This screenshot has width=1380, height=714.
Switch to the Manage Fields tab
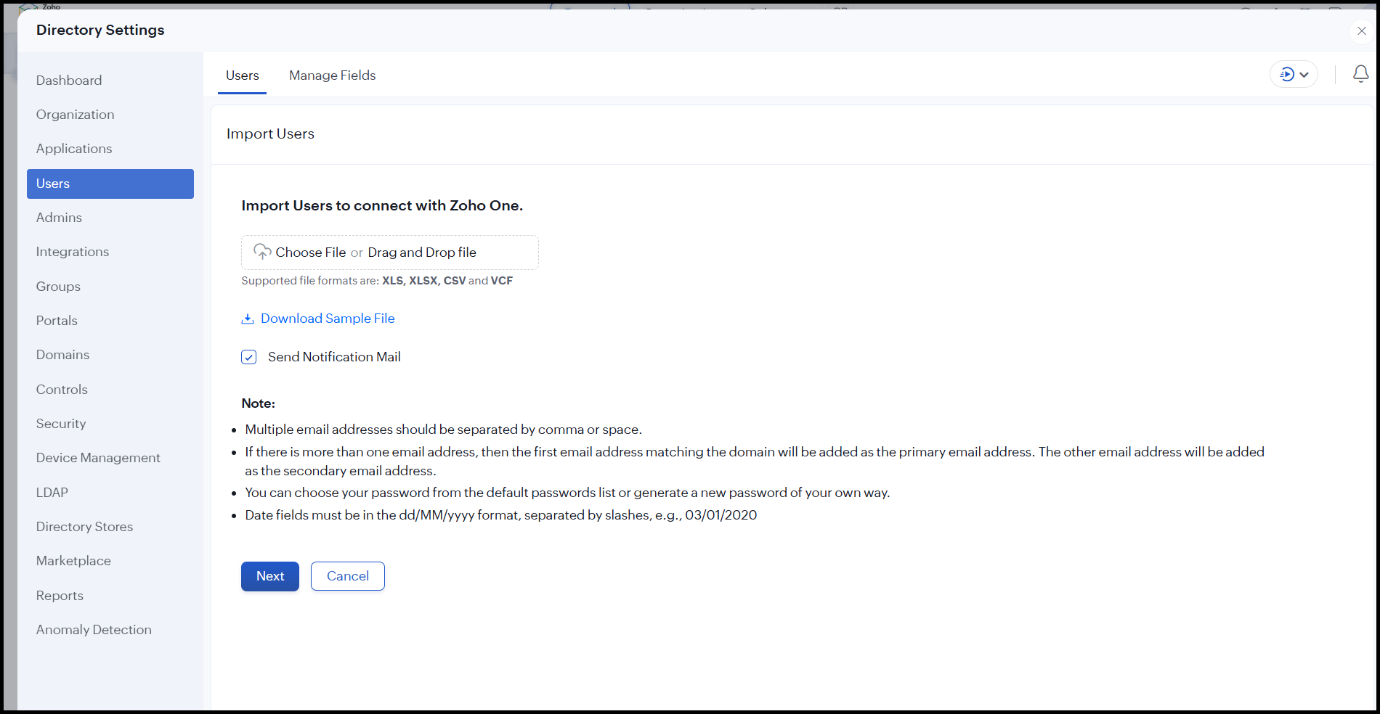click(332, 75)
